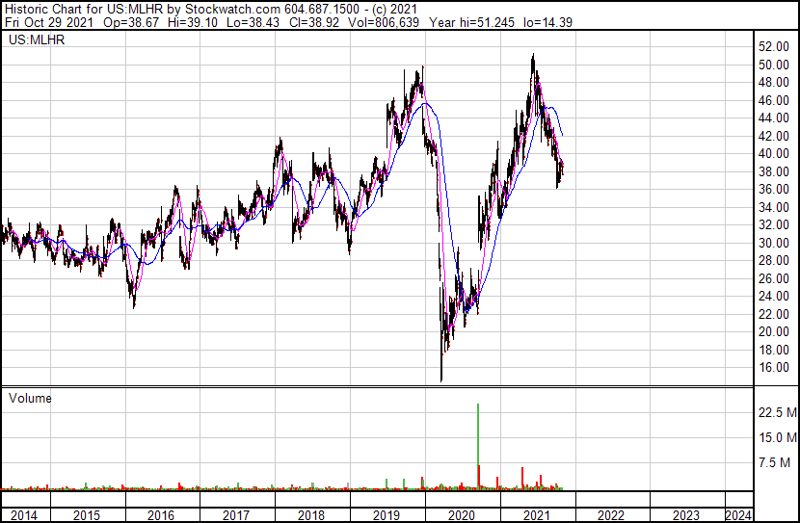Click the US:MLHR ticker label in chart
The image size is (800, 523).
37,39
